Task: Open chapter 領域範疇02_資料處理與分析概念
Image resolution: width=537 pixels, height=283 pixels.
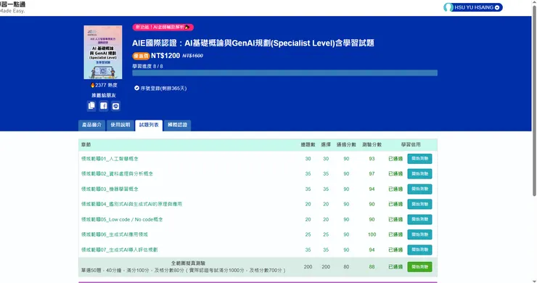Action: pyautogui.click(x=117, y=173)
